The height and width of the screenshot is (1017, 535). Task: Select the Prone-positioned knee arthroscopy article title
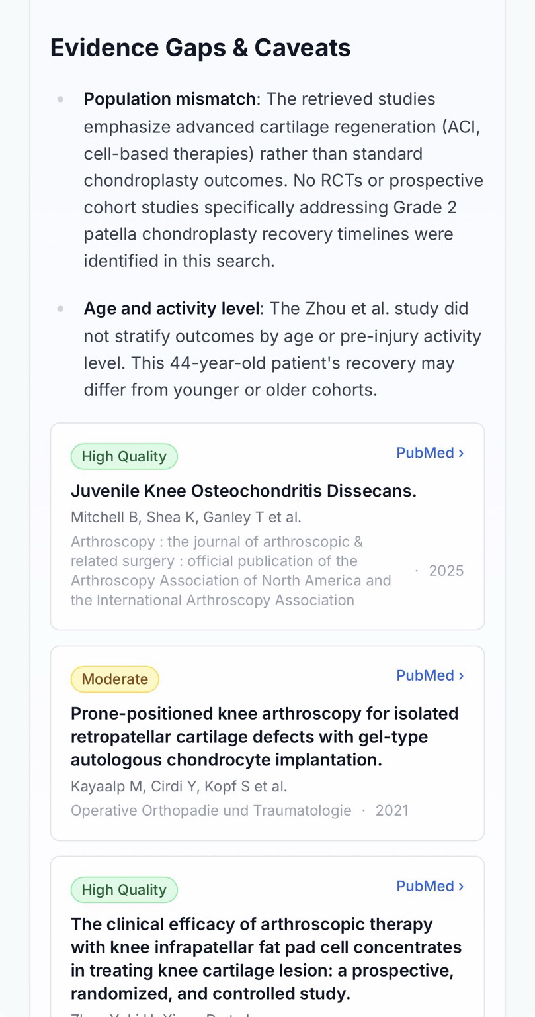pos(265,736)
